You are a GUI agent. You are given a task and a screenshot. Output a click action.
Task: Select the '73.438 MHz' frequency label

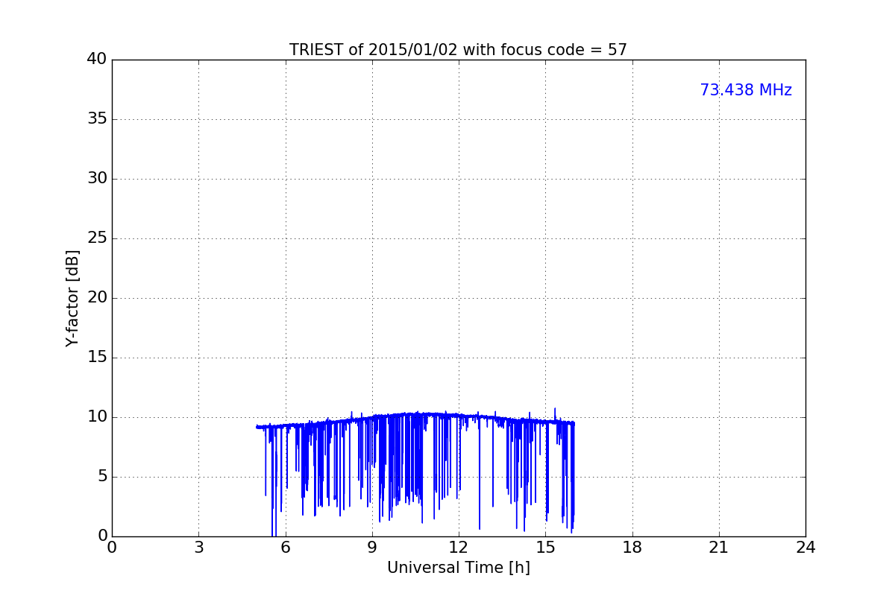pos(746,90)
